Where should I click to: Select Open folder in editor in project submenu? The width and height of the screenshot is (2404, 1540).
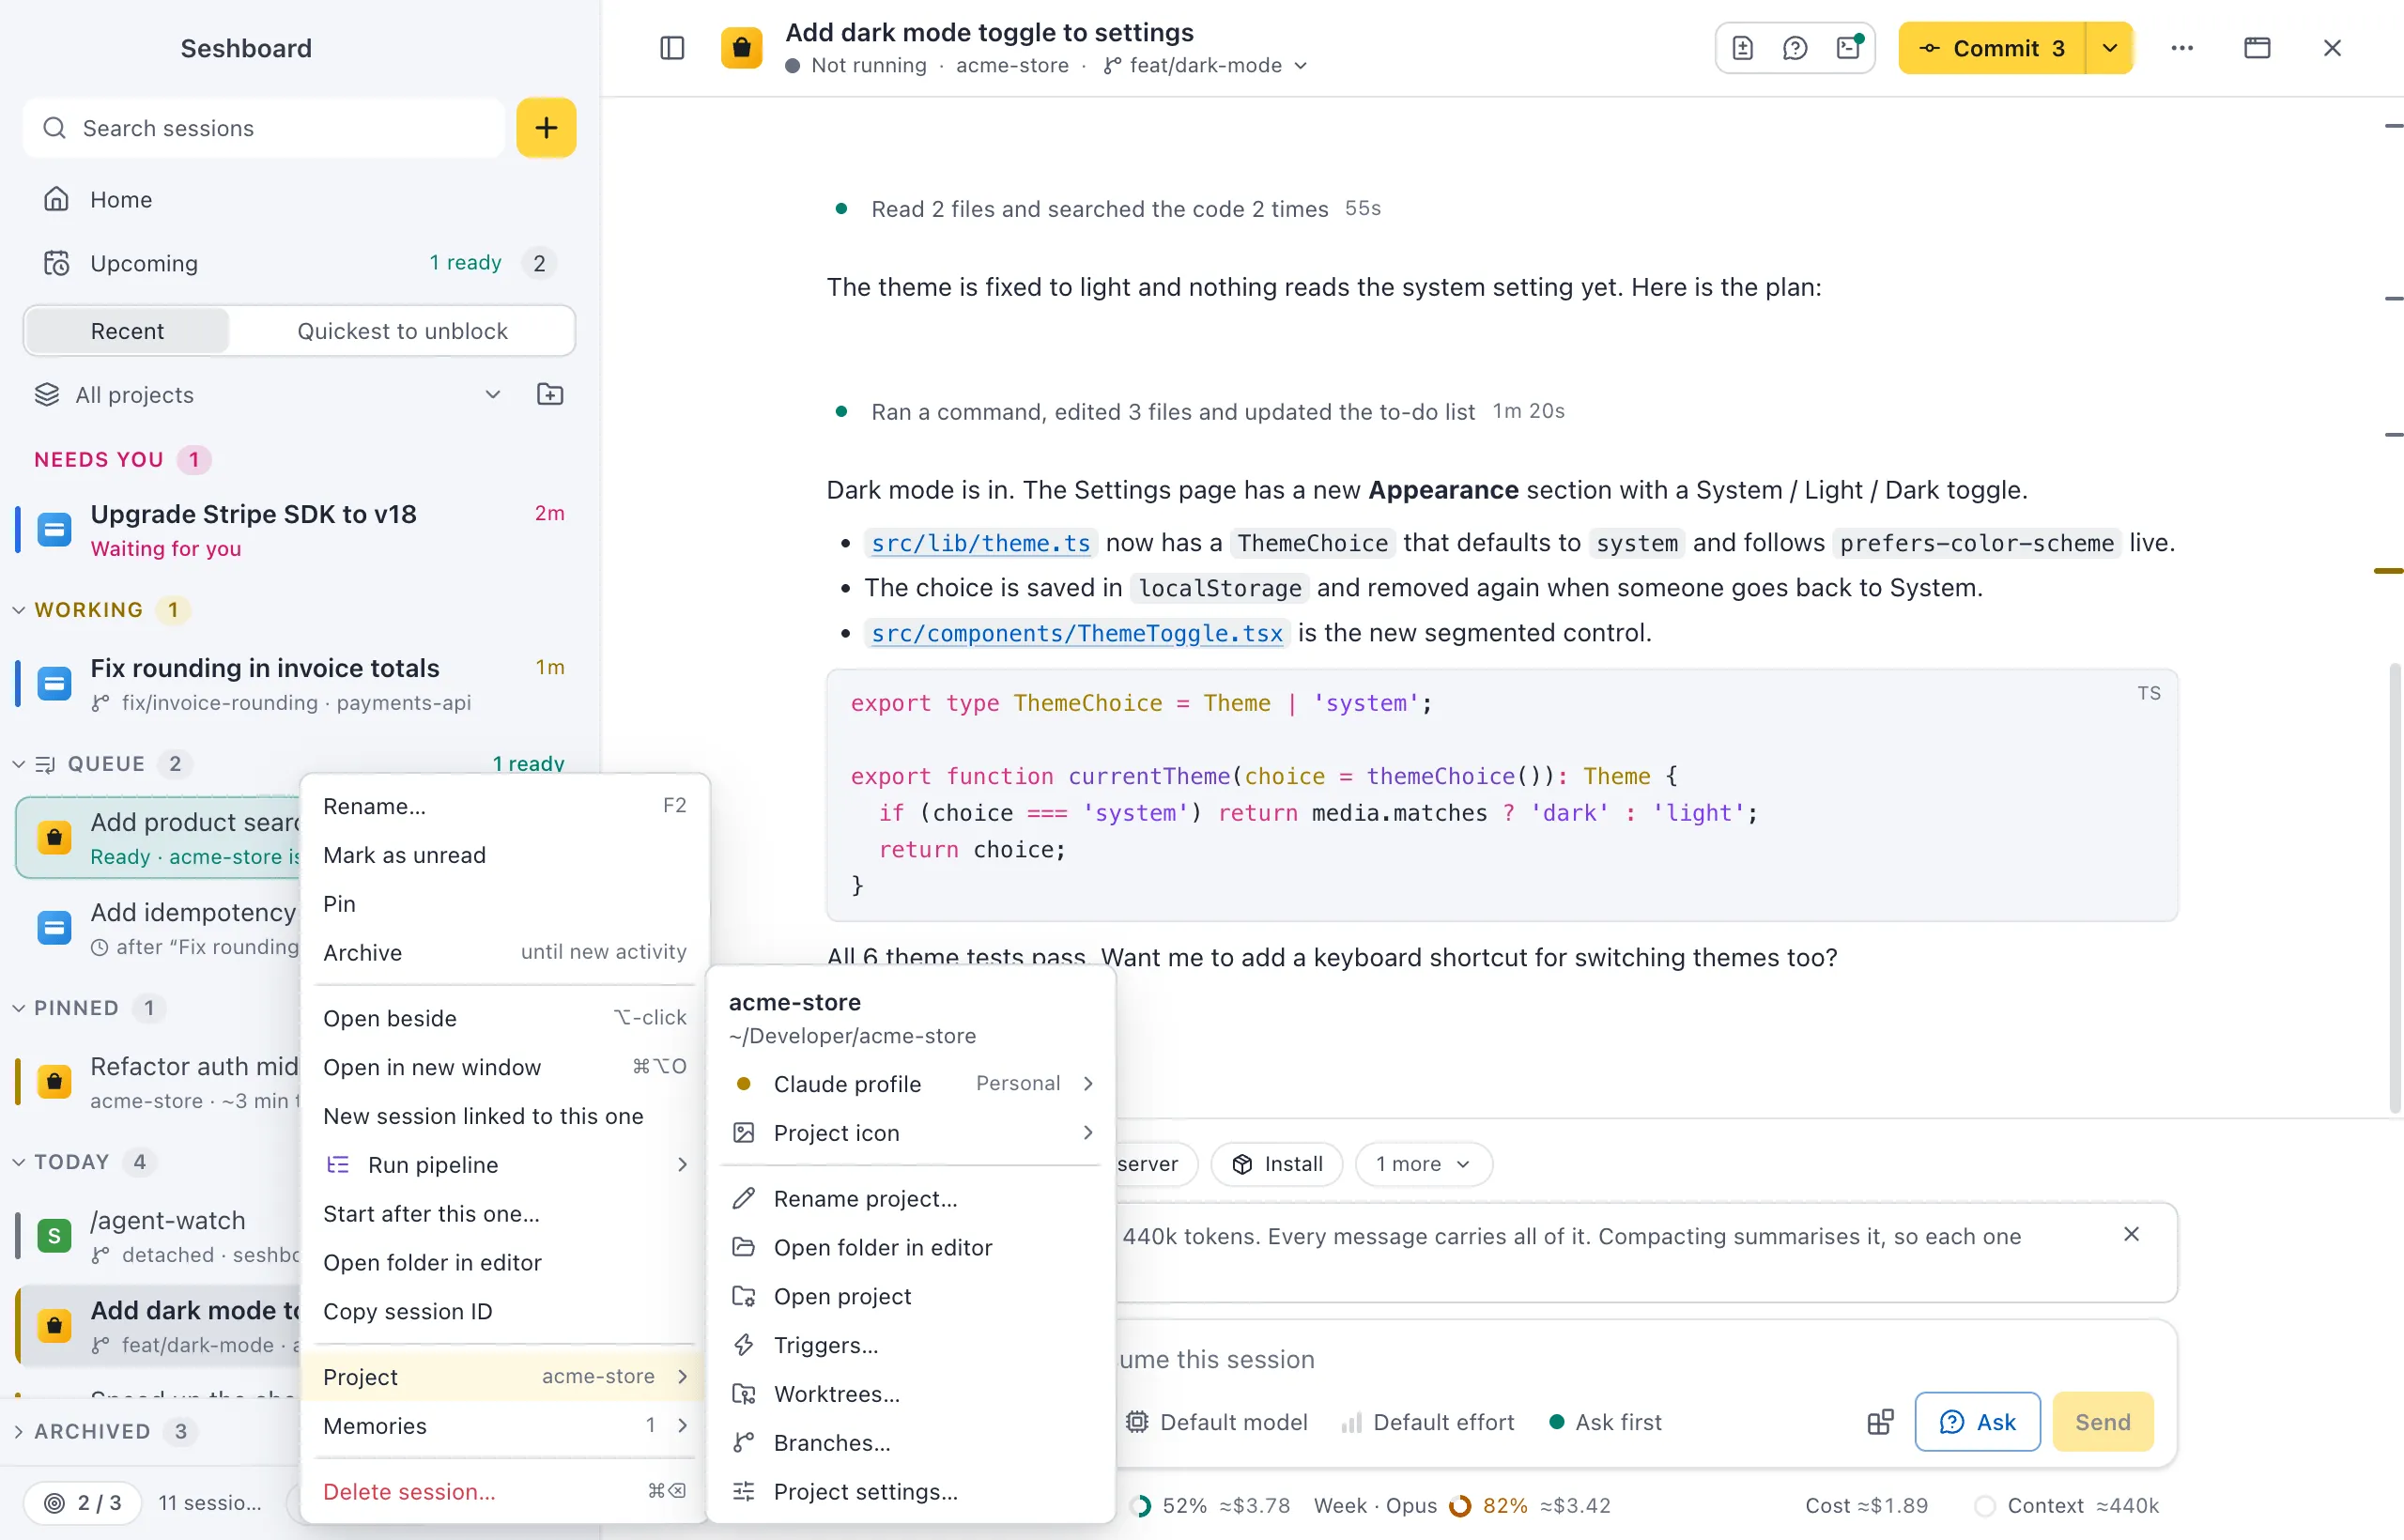pos(911,1248)
